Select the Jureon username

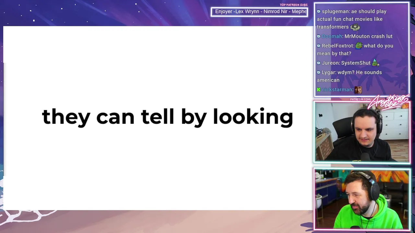330,63
